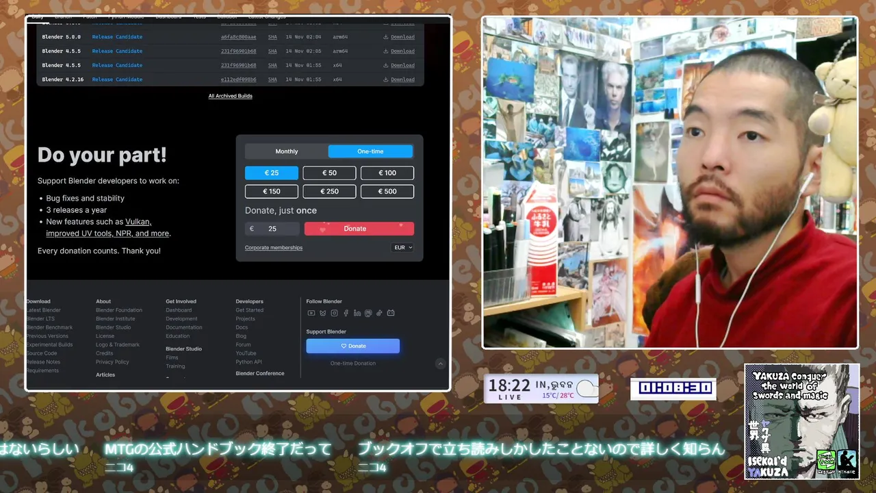The width and height of the screenshot is (876, 493).
Task: Click the Isekai'd Yakuza manga cover image
Action: (801, 422)
